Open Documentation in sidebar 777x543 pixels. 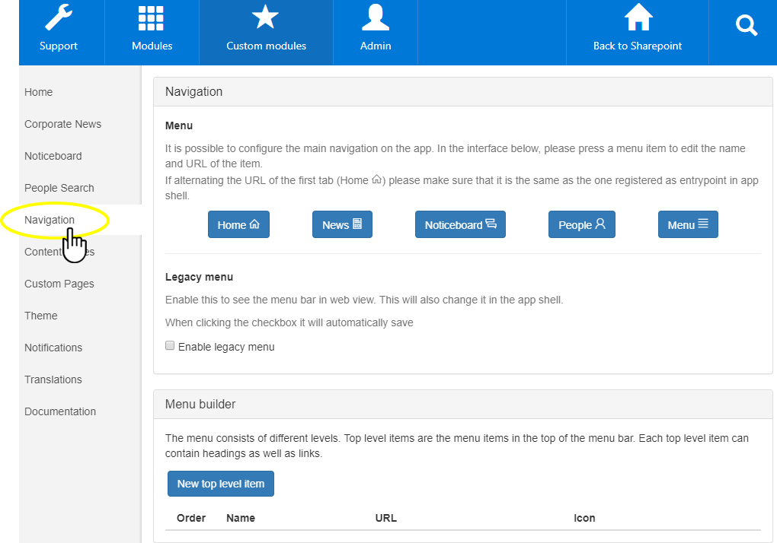click(60, 411)
